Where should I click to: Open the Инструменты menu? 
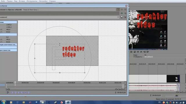(x=32, y=1)
